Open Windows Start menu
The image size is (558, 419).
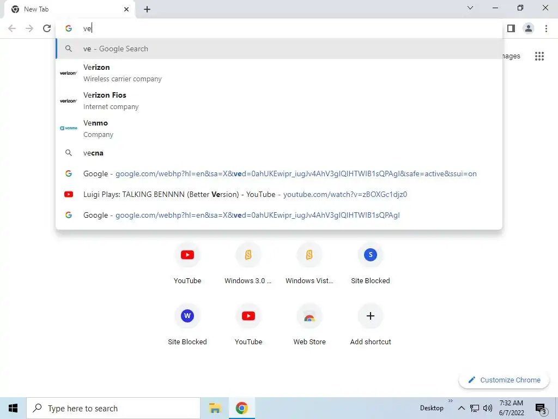pyautogui.click(x=13, y=408)
